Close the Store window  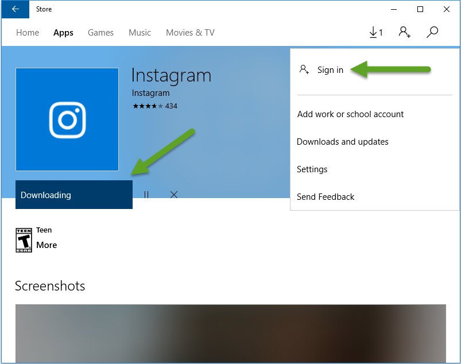(x=446, y=9)
